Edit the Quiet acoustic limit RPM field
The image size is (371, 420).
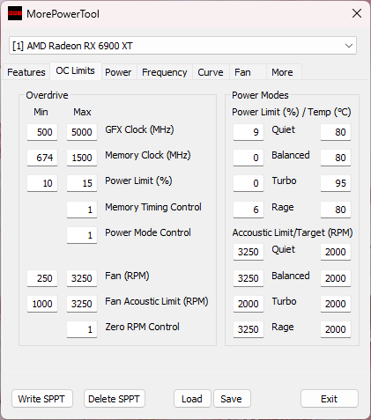click(249, 252)
